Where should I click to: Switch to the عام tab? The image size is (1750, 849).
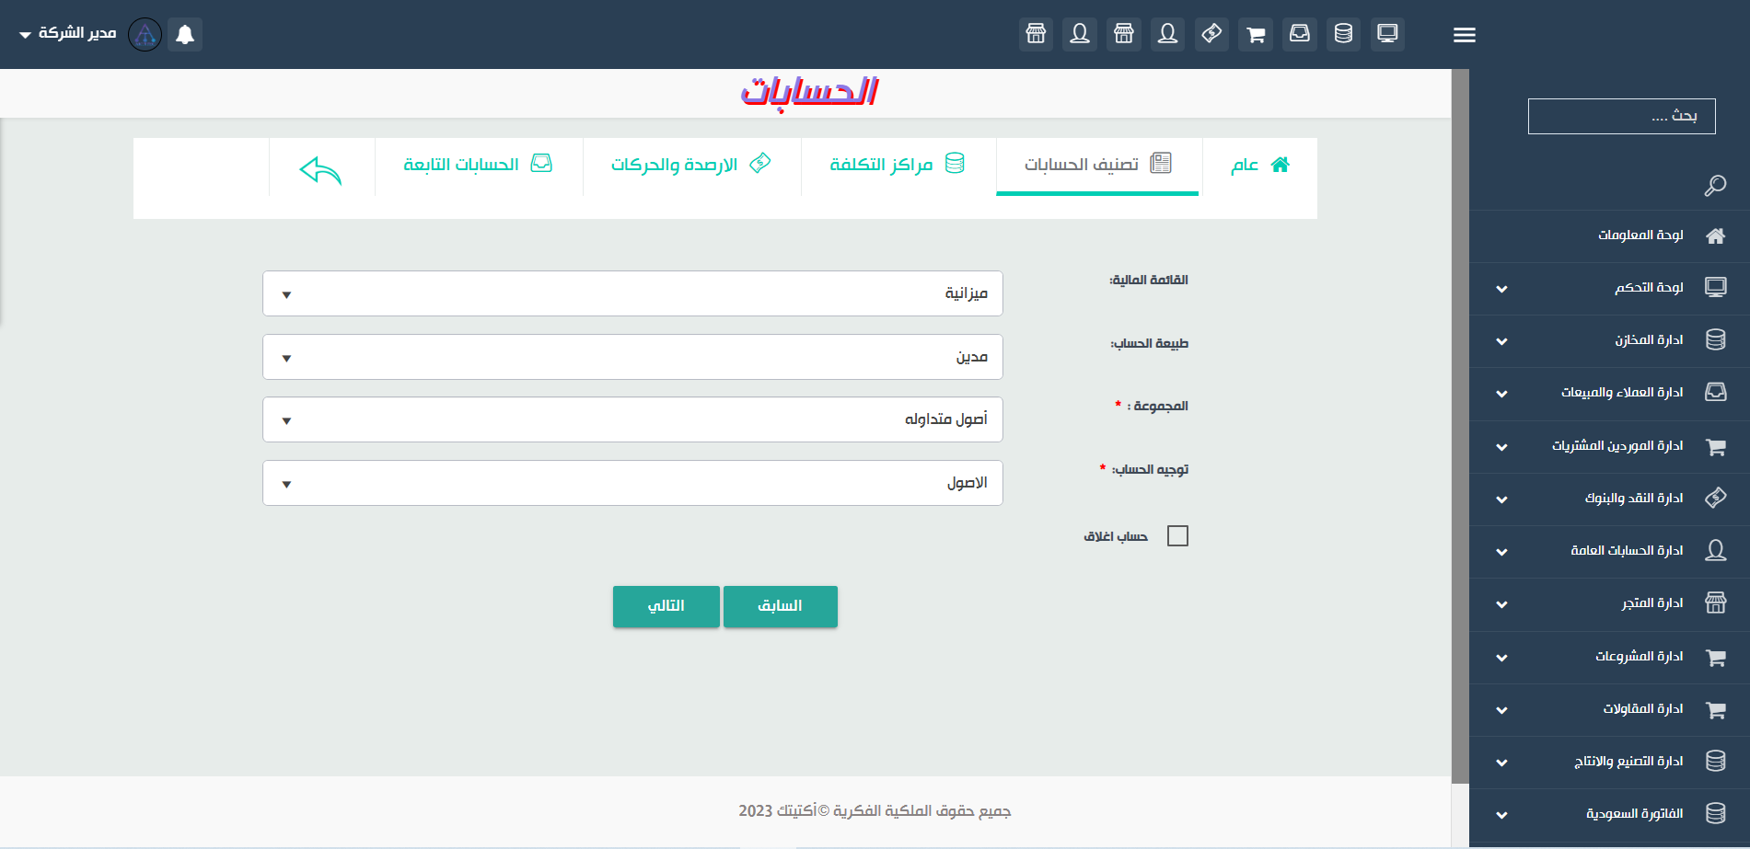1260,165
